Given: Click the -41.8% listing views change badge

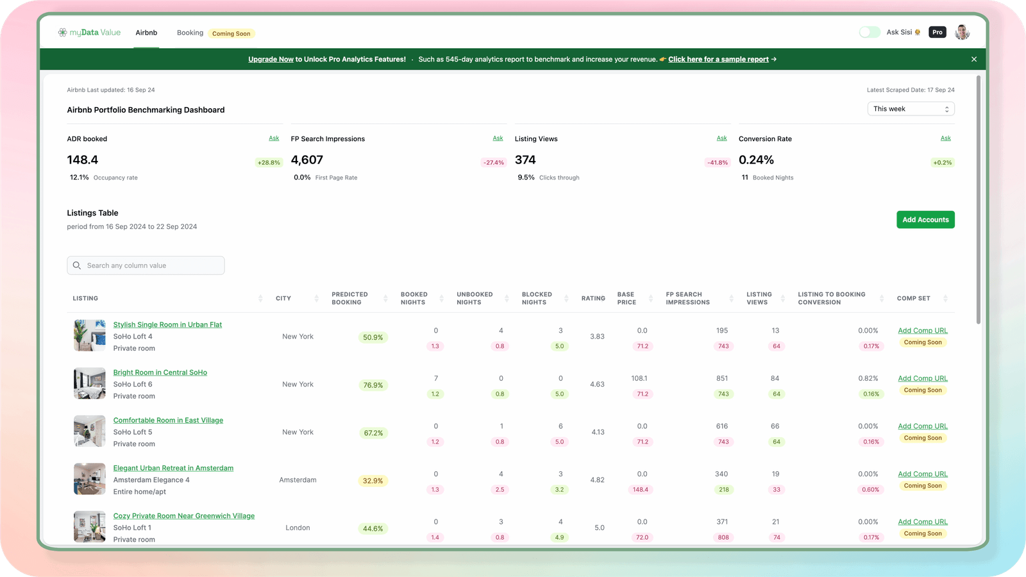Looking at the screenshot, I should click(x=717, y=163).
